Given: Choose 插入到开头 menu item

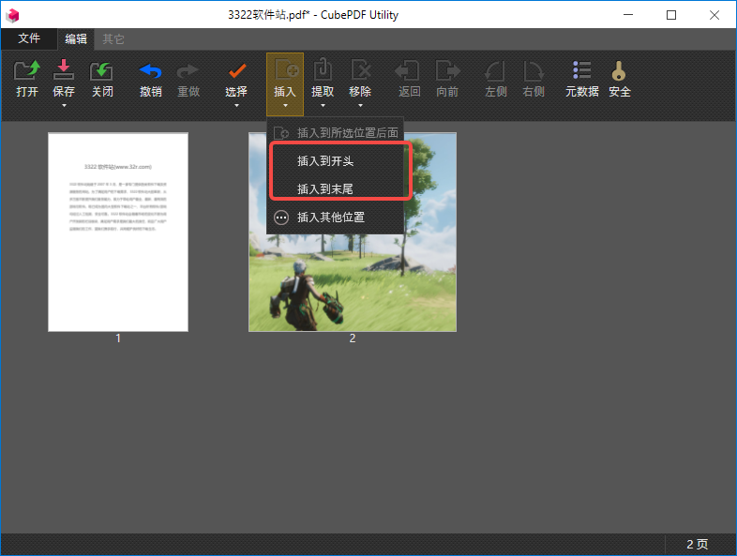Looking at the screenshot, I should click(x=335, y=161).
